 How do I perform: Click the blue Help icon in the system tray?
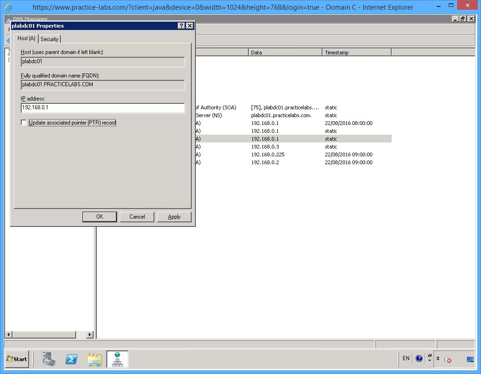(419, 358)
